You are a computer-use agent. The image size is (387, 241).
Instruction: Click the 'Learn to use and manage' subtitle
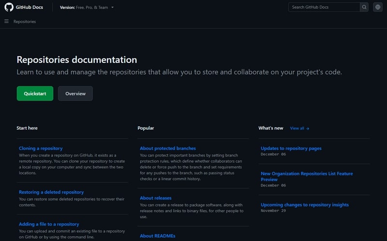[x=179, y=72]
